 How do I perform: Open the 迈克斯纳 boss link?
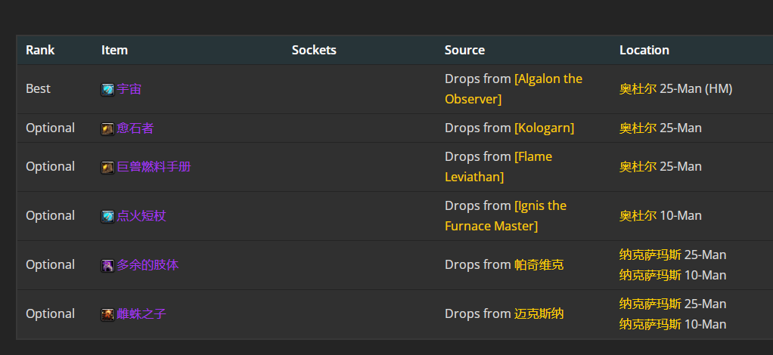click(539, 314)
